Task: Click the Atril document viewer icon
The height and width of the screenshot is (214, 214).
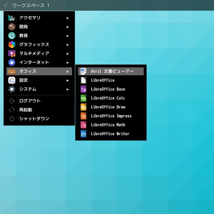Action: pos(83,71)
